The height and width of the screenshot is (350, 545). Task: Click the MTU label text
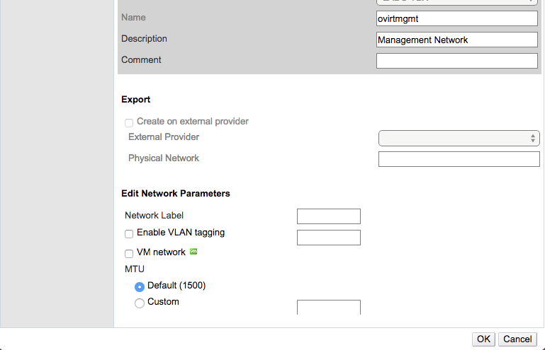[135, 269]
